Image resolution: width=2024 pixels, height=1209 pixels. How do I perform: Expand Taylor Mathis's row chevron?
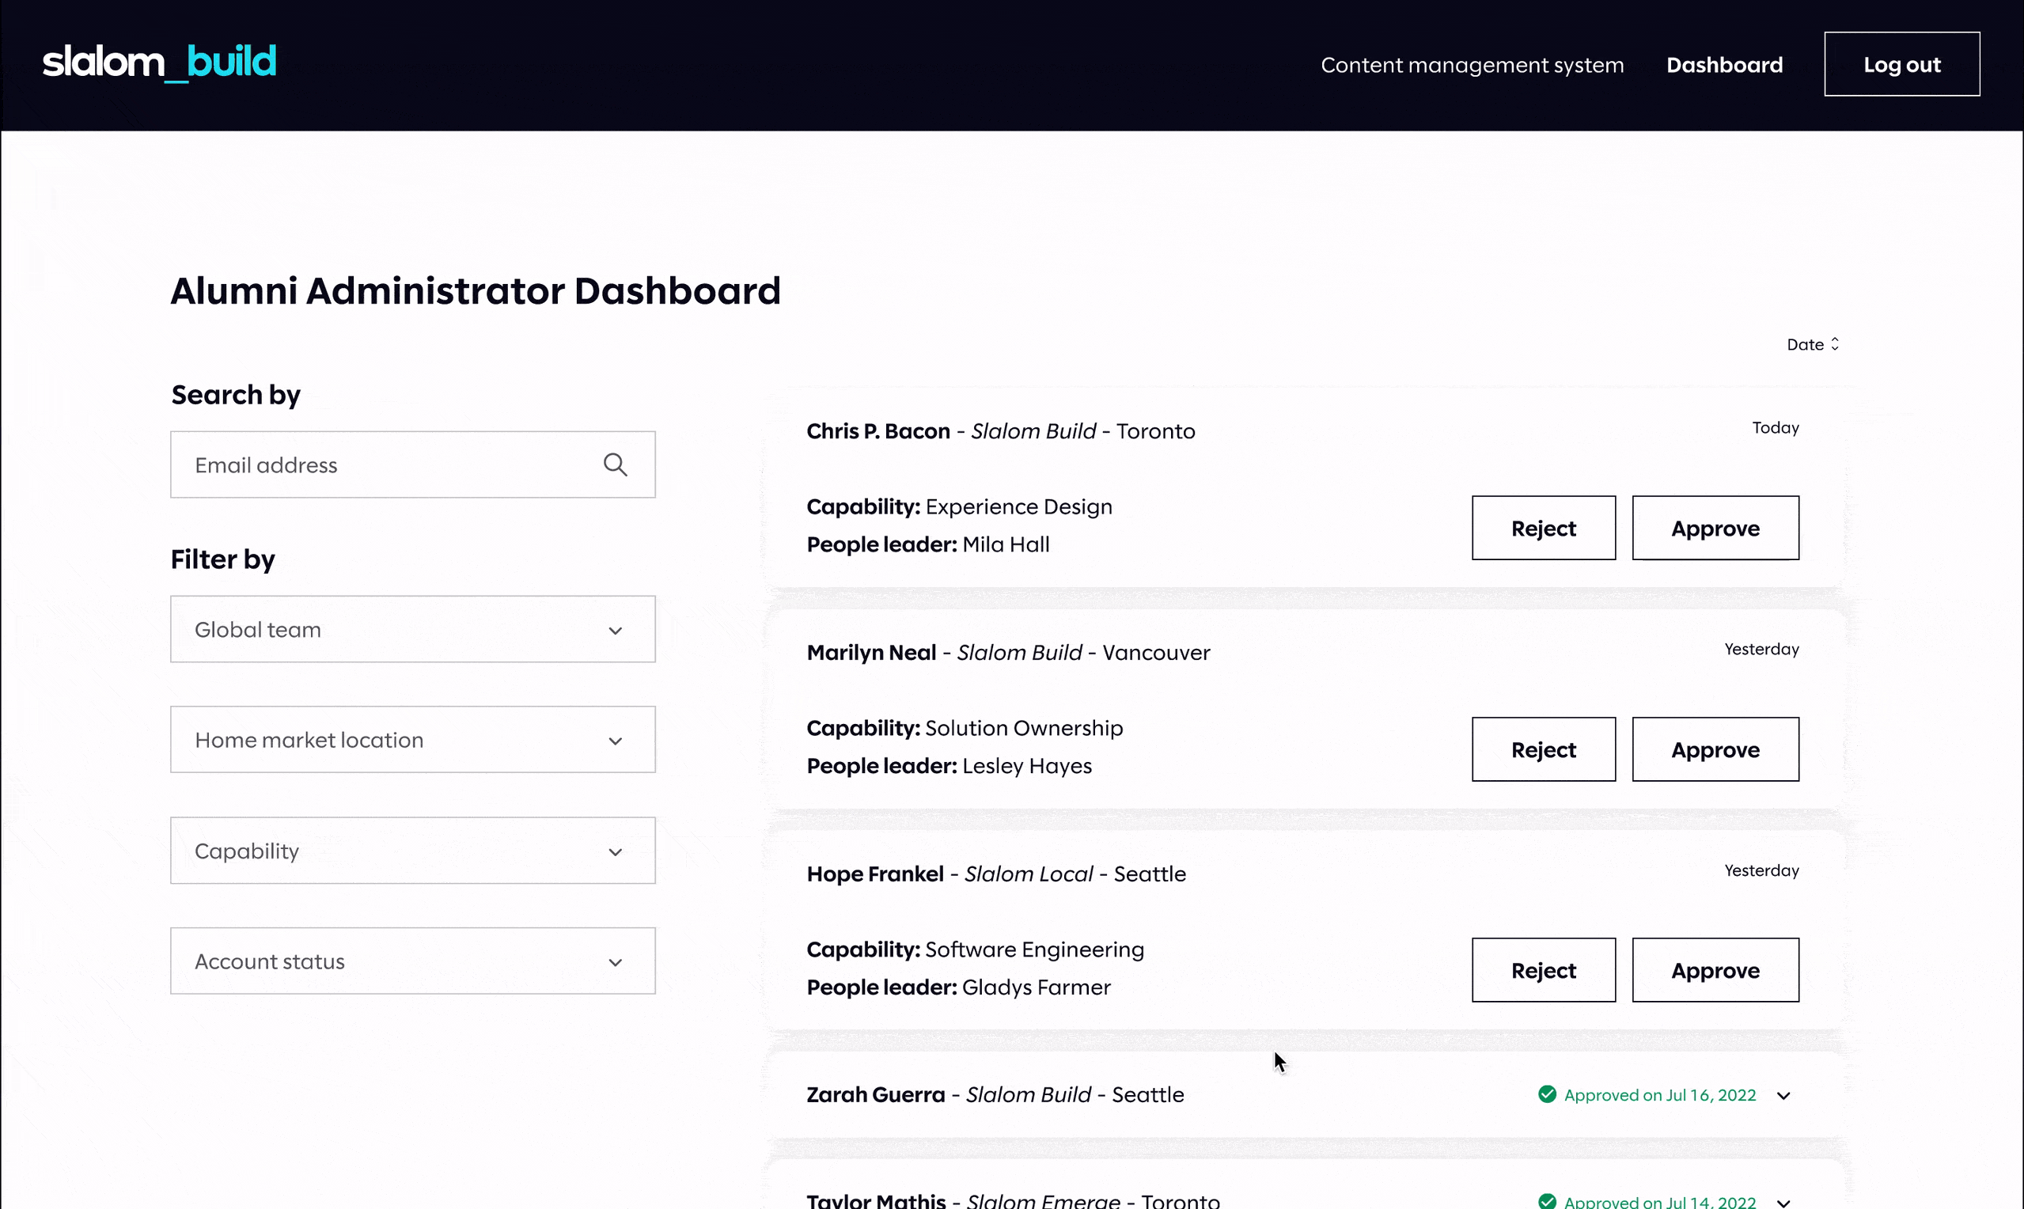[x=1783, y=1203]
